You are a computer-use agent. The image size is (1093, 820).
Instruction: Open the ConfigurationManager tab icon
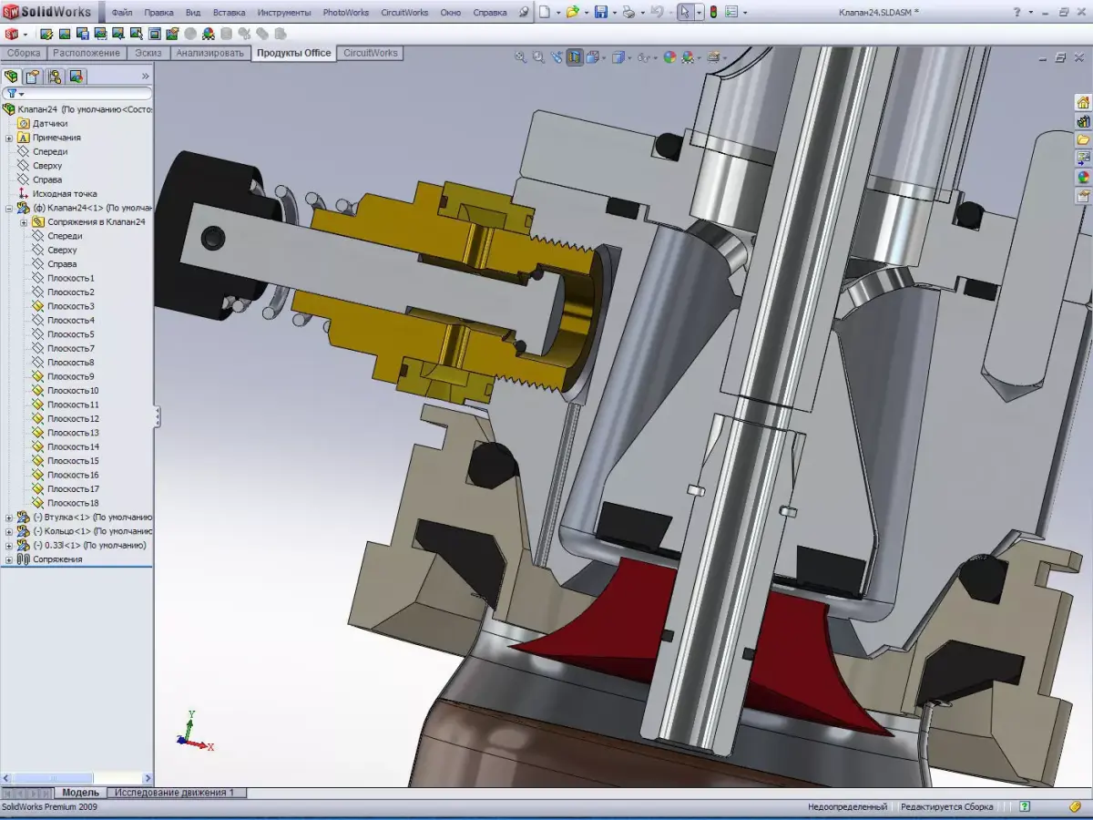click(55, 77)
